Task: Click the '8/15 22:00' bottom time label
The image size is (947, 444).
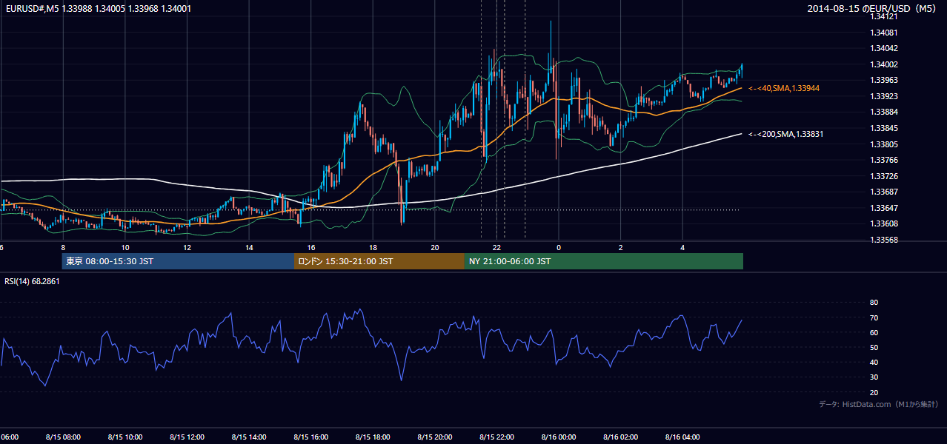Action: [x=496, y=437]
